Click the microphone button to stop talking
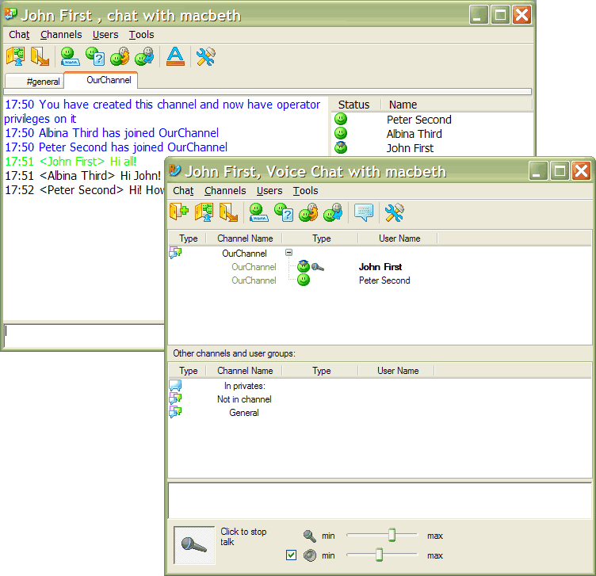 [194, 545]
